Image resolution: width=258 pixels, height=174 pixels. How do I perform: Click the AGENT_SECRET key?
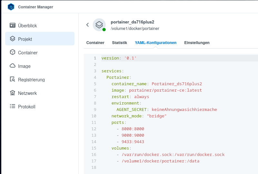(x=131, y=110)
